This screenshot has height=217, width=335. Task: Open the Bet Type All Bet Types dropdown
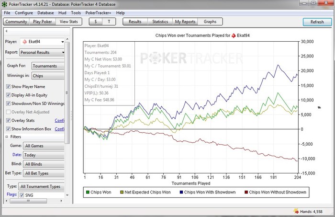point(44,173)
